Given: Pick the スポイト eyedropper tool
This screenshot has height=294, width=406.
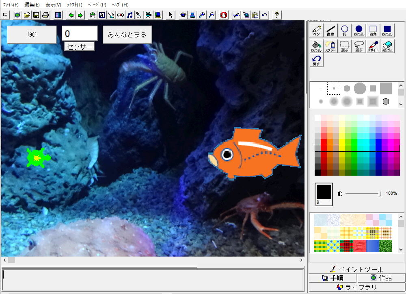Looking at the screenshot, I should coord(373,46).
